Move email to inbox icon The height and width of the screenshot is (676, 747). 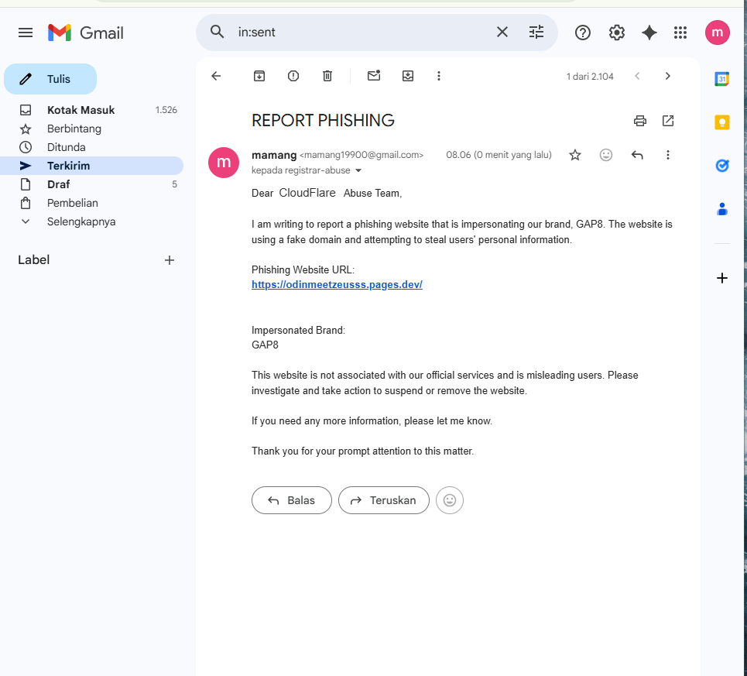pos(408,76)
